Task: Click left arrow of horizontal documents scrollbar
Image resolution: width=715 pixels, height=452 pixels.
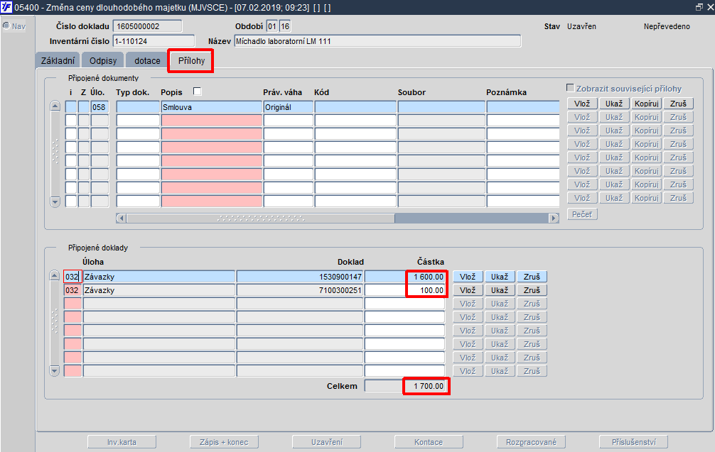Action: click(x=121, y=218)
